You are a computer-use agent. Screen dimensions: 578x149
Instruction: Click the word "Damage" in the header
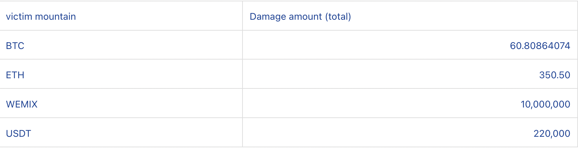coord(269,17)
